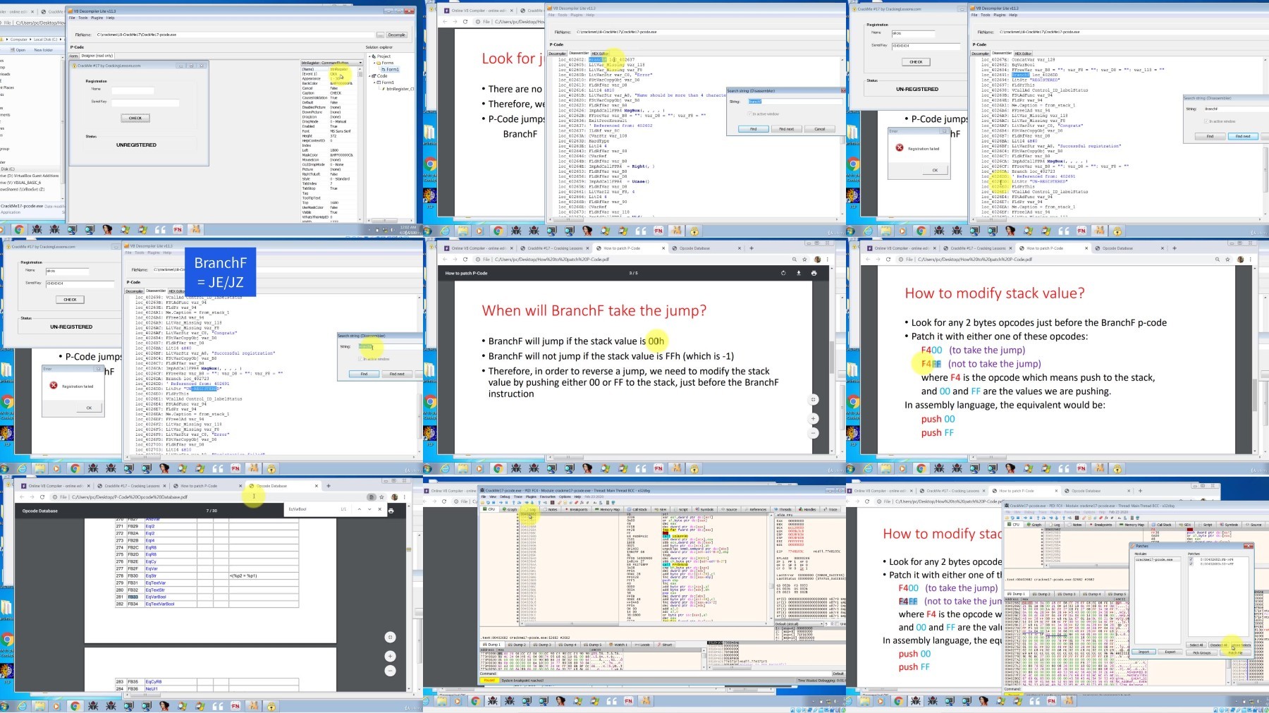Bookmark the Opcode Database PDF page with the star
1269x713 pixels.
click(383, 497)
